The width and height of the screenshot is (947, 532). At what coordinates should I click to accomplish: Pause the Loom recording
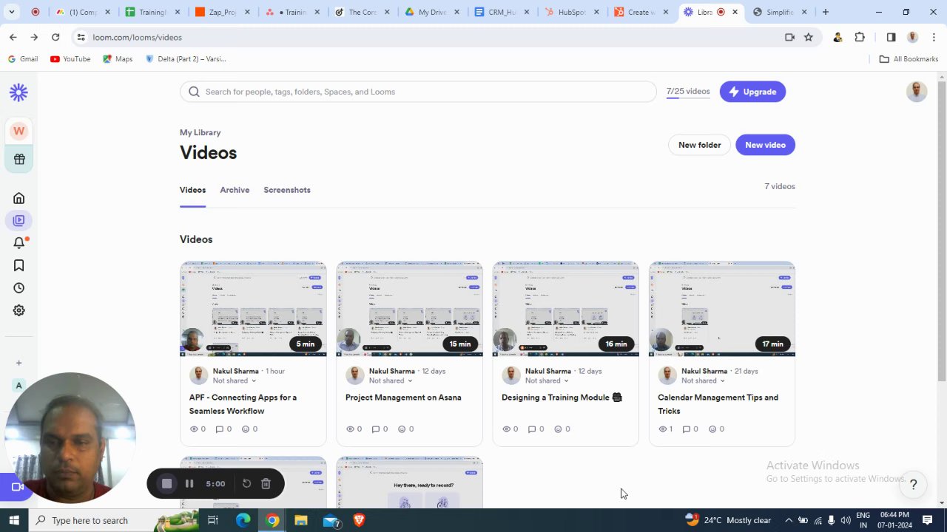pos(189,484)
